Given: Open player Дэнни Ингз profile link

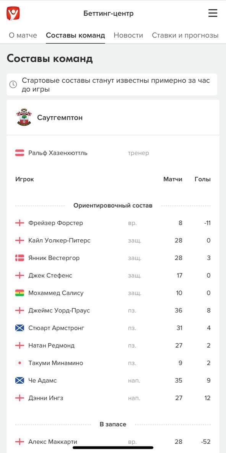Looking at the screenshot, I should [46, 398].
